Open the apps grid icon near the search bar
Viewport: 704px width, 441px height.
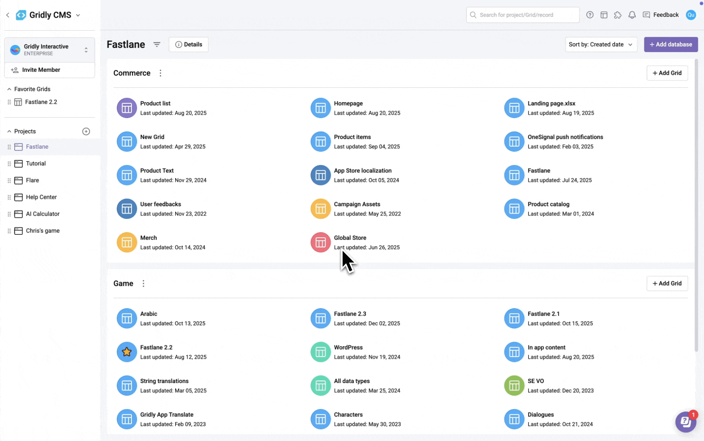click(604, 15)
